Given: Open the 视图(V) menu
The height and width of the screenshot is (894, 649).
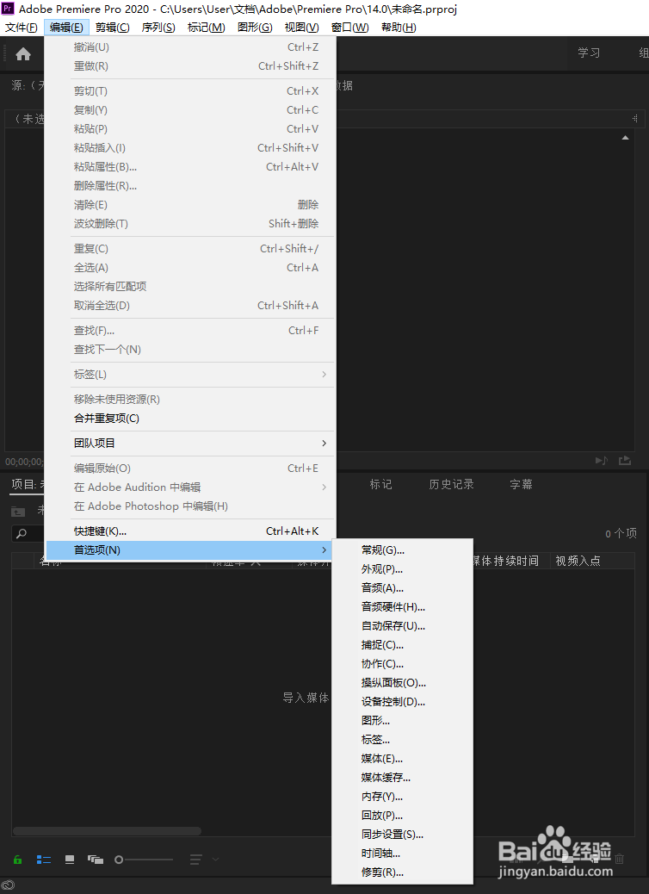Looking at the screenshot, I should click(x=301, y=28).
